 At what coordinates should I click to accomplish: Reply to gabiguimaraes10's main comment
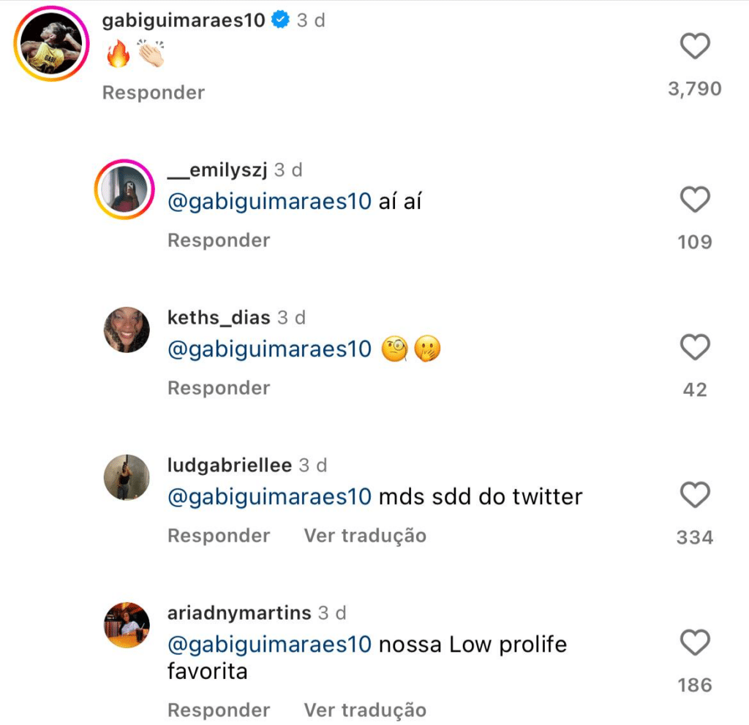[x=153, y=93]
